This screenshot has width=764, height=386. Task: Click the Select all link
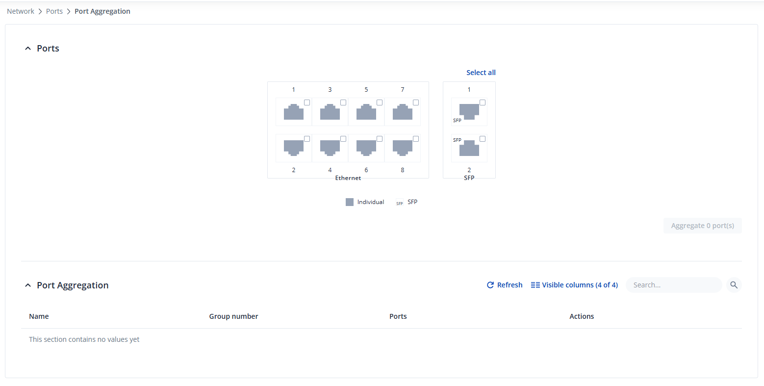(481, 73)
